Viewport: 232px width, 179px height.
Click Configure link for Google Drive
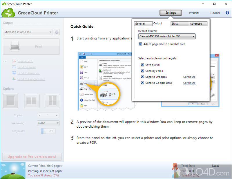(x=189, y=83)
